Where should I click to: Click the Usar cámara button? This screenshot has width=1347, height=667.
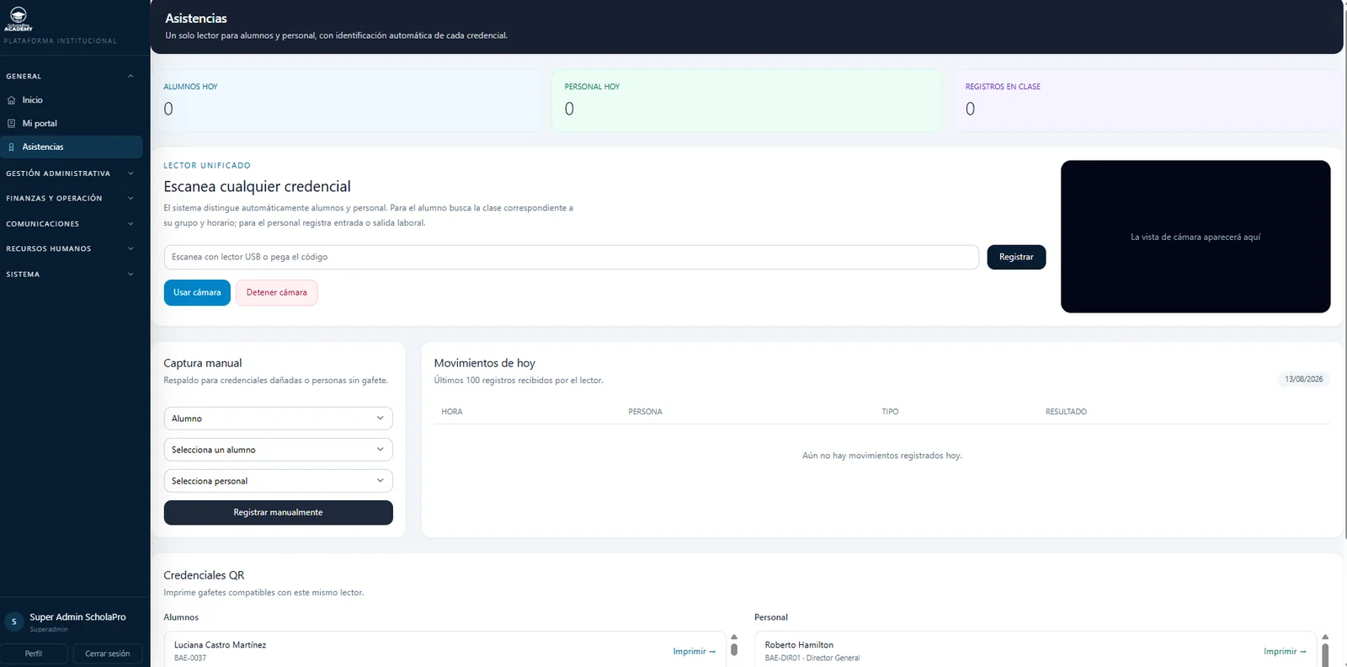[x=197, y=292]
